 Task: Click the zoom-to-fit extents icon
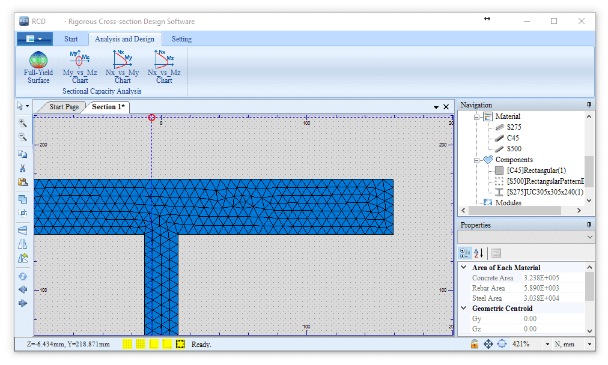coord(502,344)
